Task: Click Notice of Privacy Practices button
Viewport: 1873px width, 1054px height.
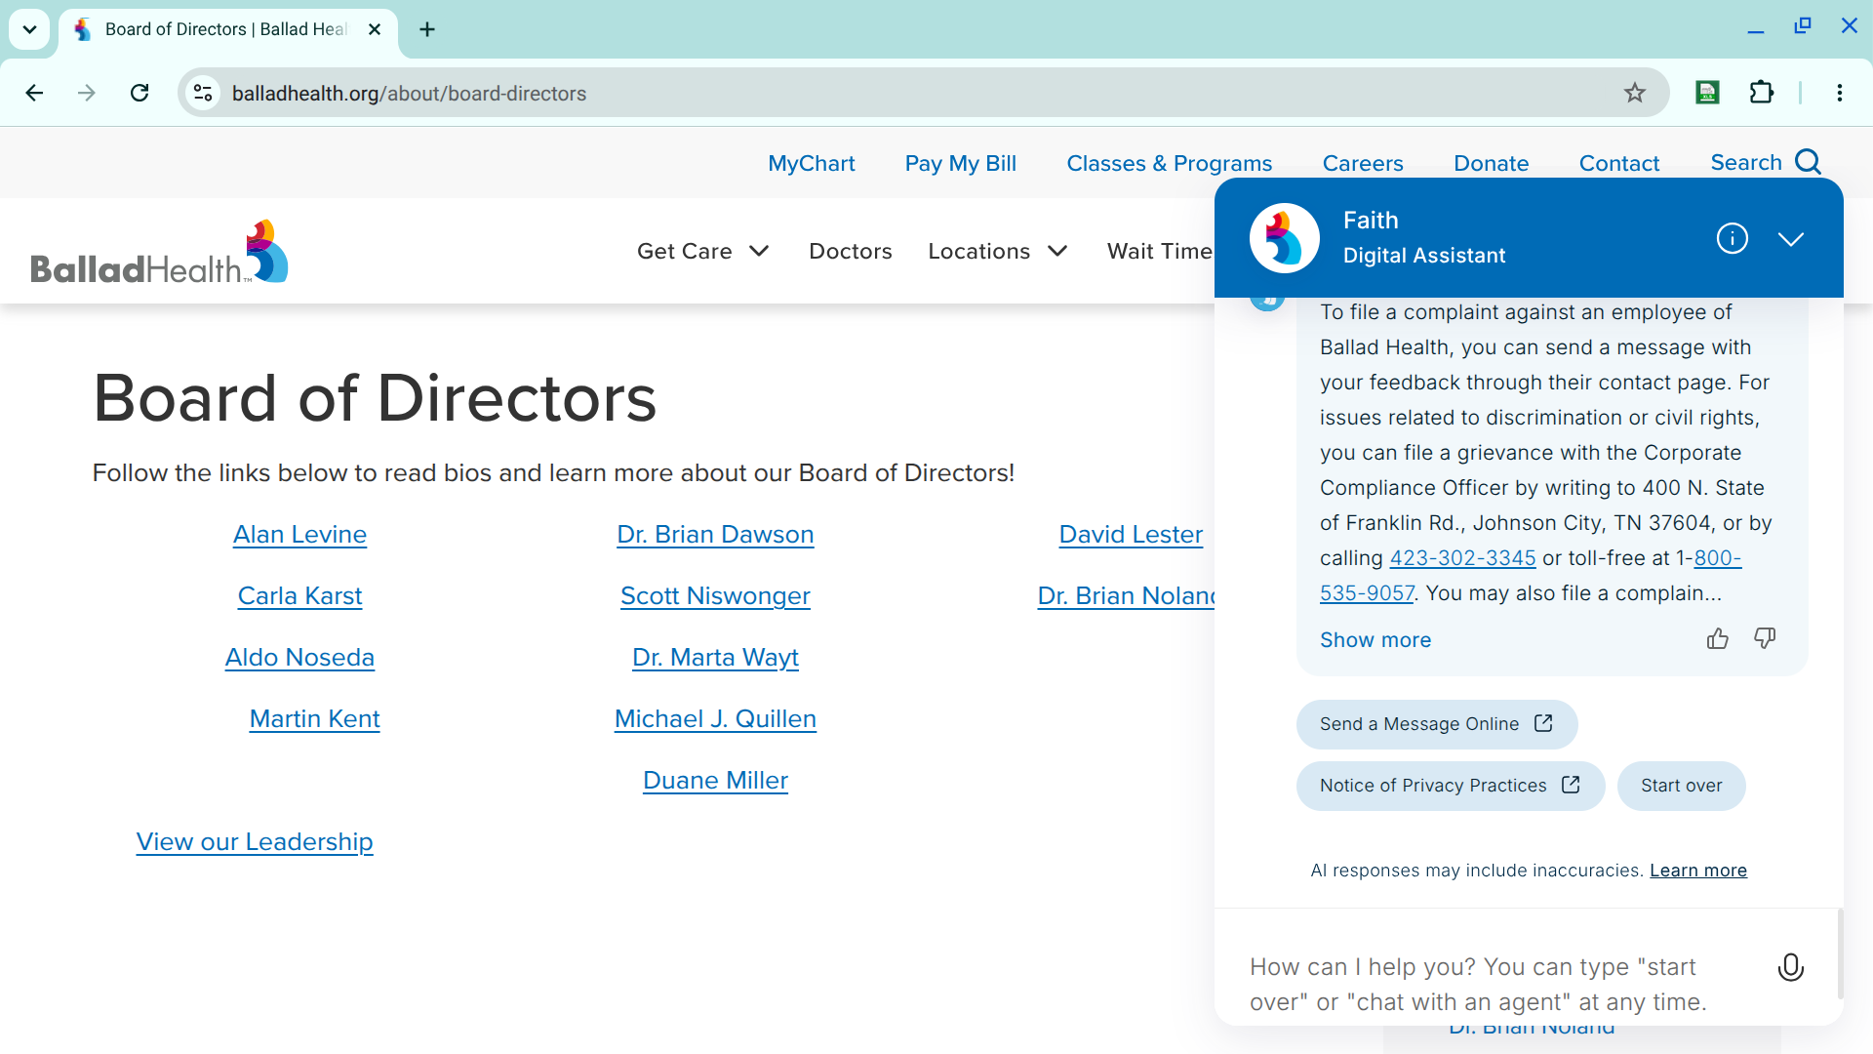Action: 1451,786
